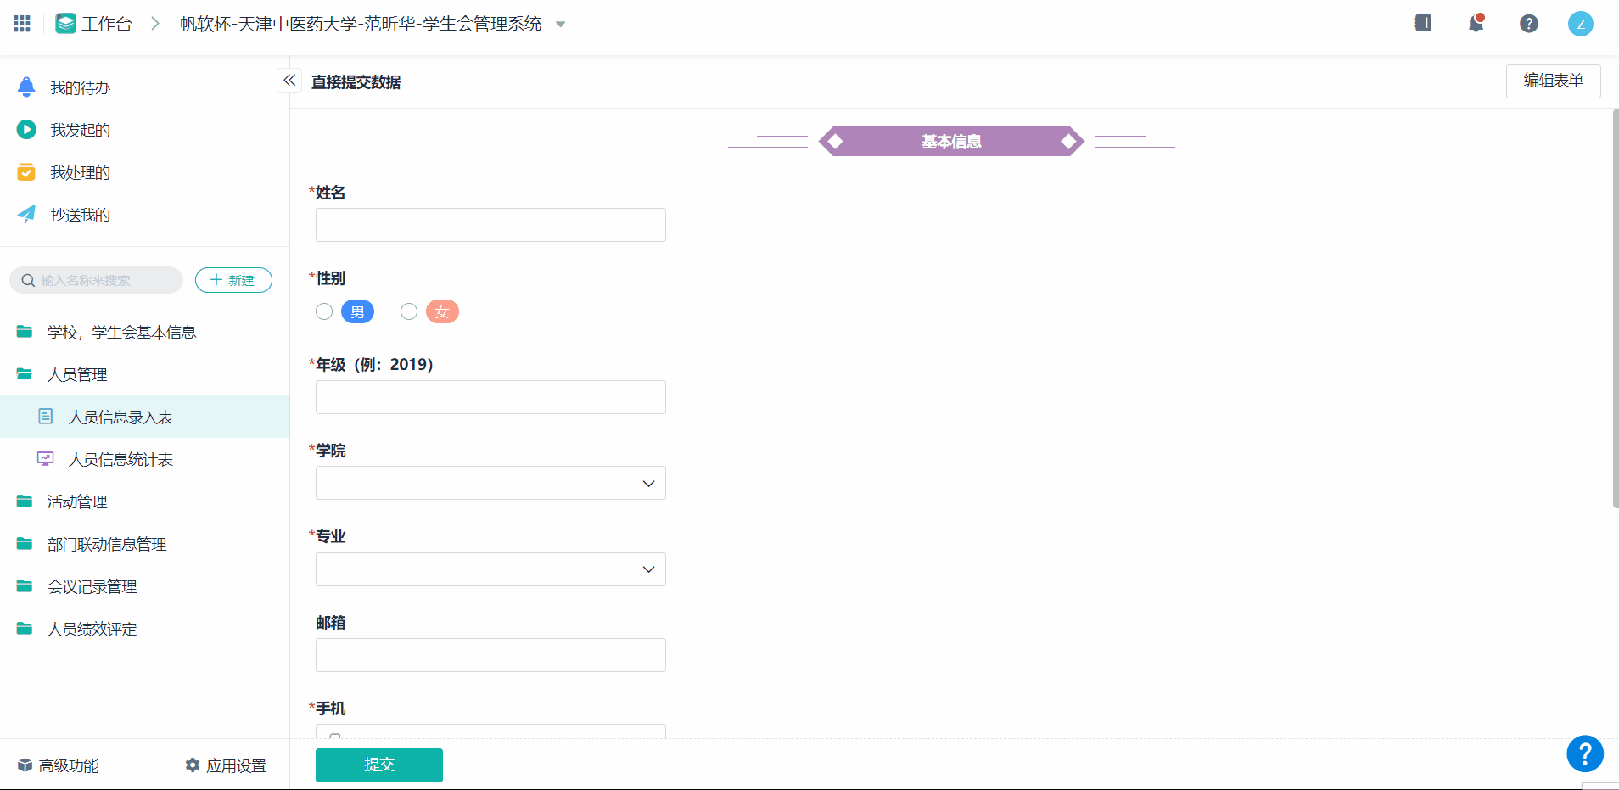Select the 女 gender radio button
1619x790 pixels.
click(409, 311)
